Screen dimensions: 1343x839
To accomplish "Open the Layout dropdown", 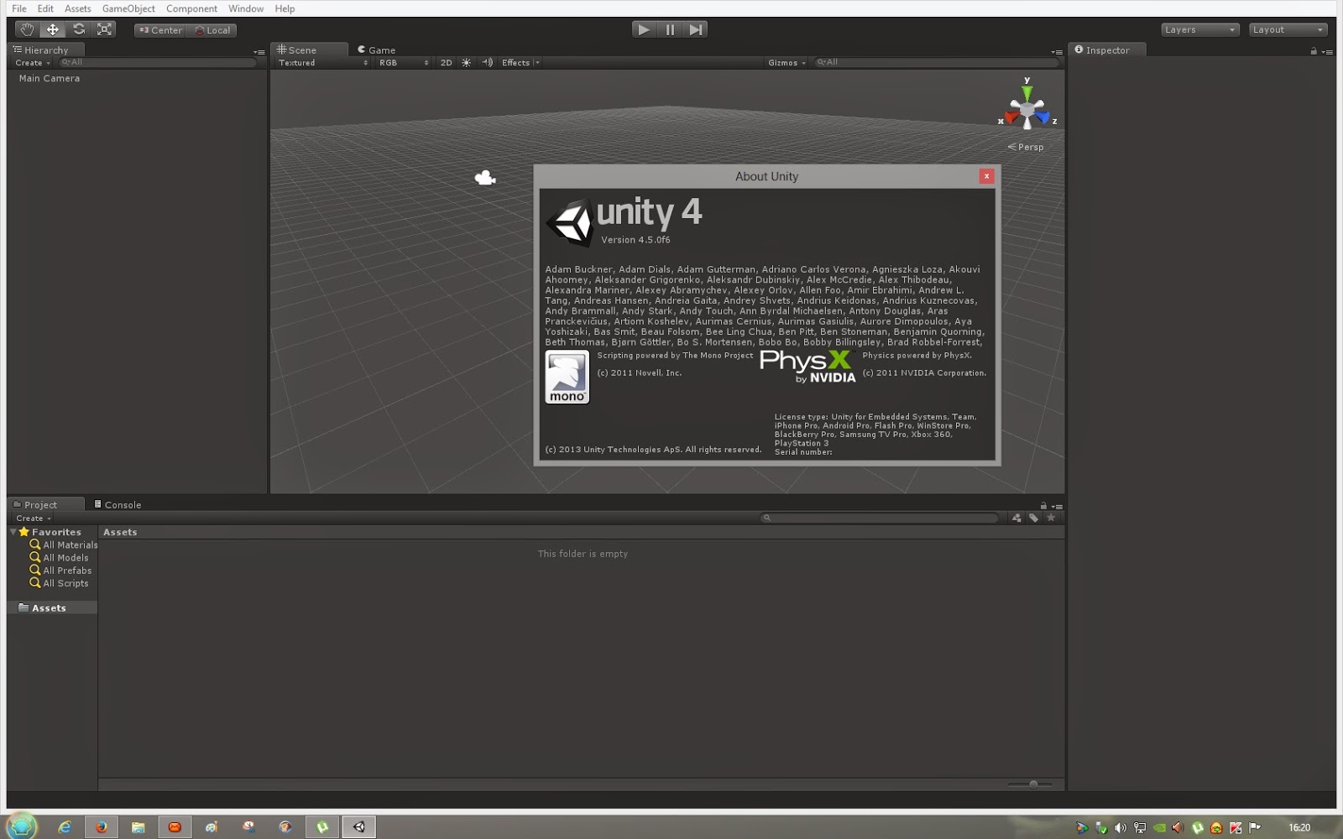I will click(x=1288, y=29).
